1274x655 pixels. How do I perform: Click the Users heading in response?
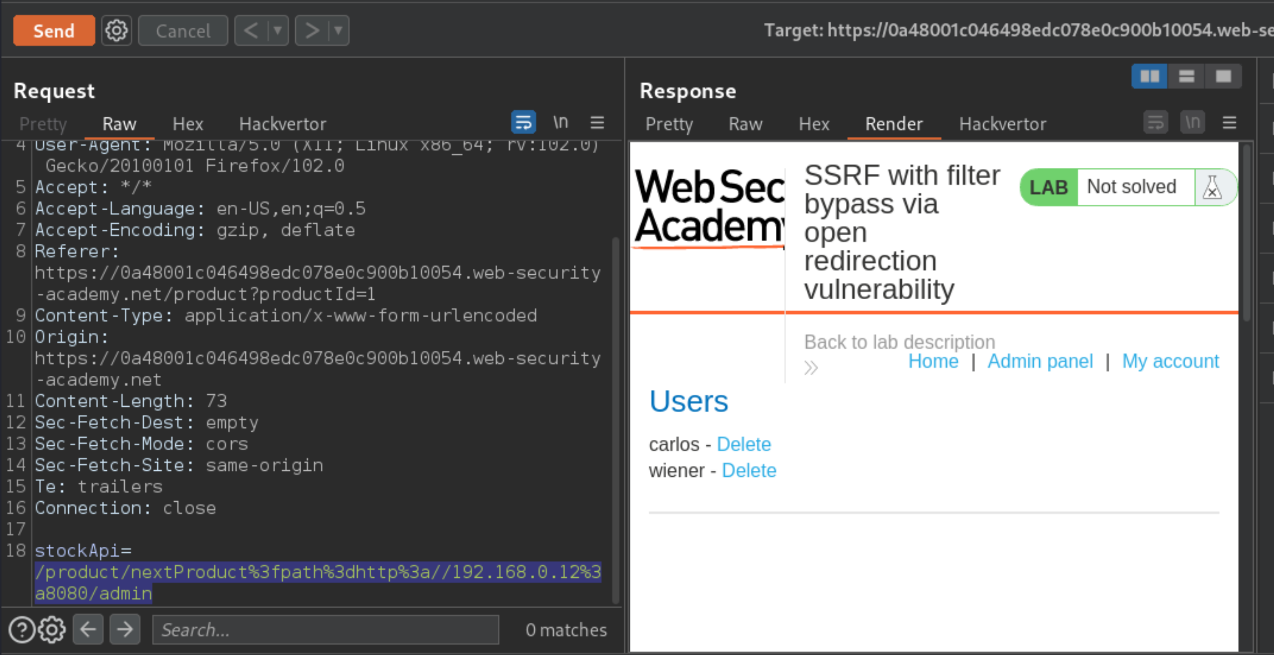[688, 401]
